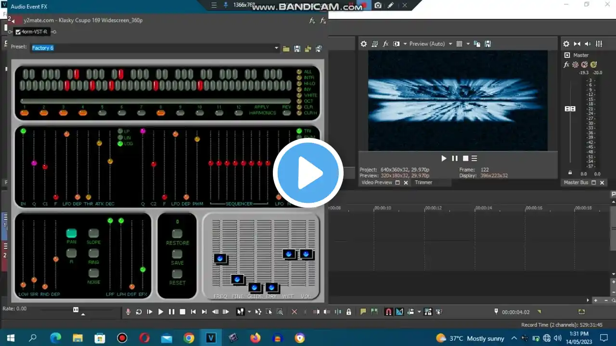Click Downmix Output icon in Master Bus

coord(577,44)
